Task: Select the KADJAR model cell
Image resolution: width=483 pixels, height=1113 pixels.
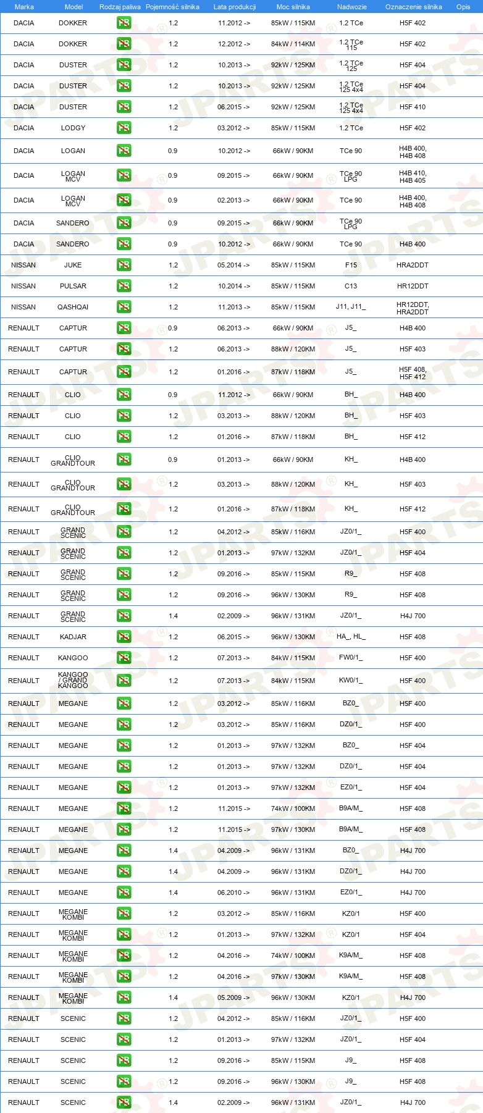Action: (73, 637)
